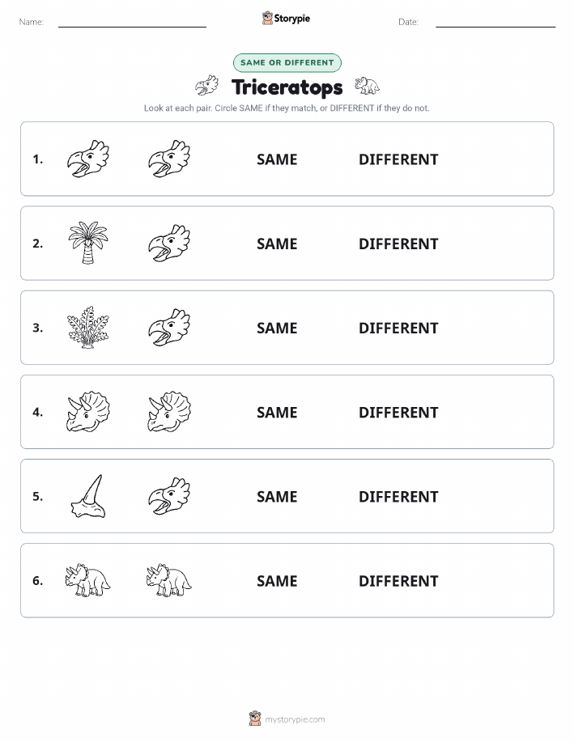Viewport: 574px width, 742px height.
Task: Click the Triceratops title heading
Action: click(287, 87)
